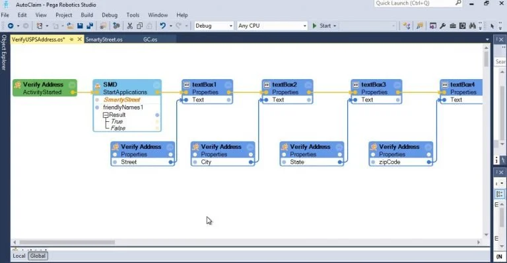Click the horizontal scrollbar thumb of the canvas

[x=67, y=242]
